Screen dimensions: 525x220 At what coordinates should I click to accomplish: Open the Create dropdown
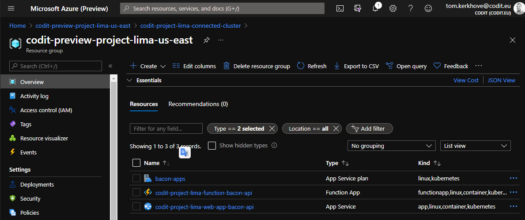click(x=147, y=66)
